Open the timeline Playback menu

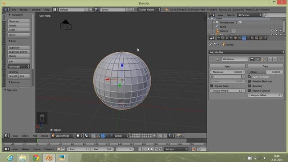pyautogui.click(x=49, y=149)
